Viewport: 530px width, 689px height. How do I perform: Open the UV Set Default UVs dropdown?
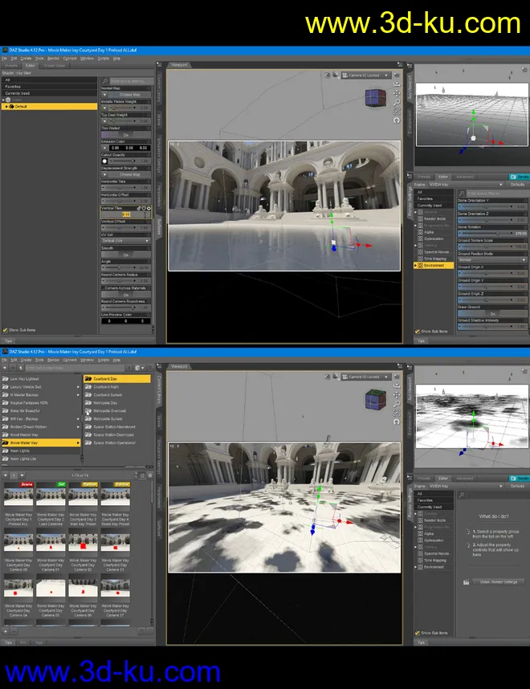[x=125, y=241]
